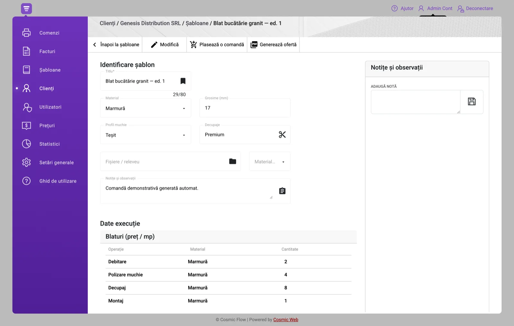Click the bookmark icon in the Titlu field
514x326 pixels.
(183, 81)
